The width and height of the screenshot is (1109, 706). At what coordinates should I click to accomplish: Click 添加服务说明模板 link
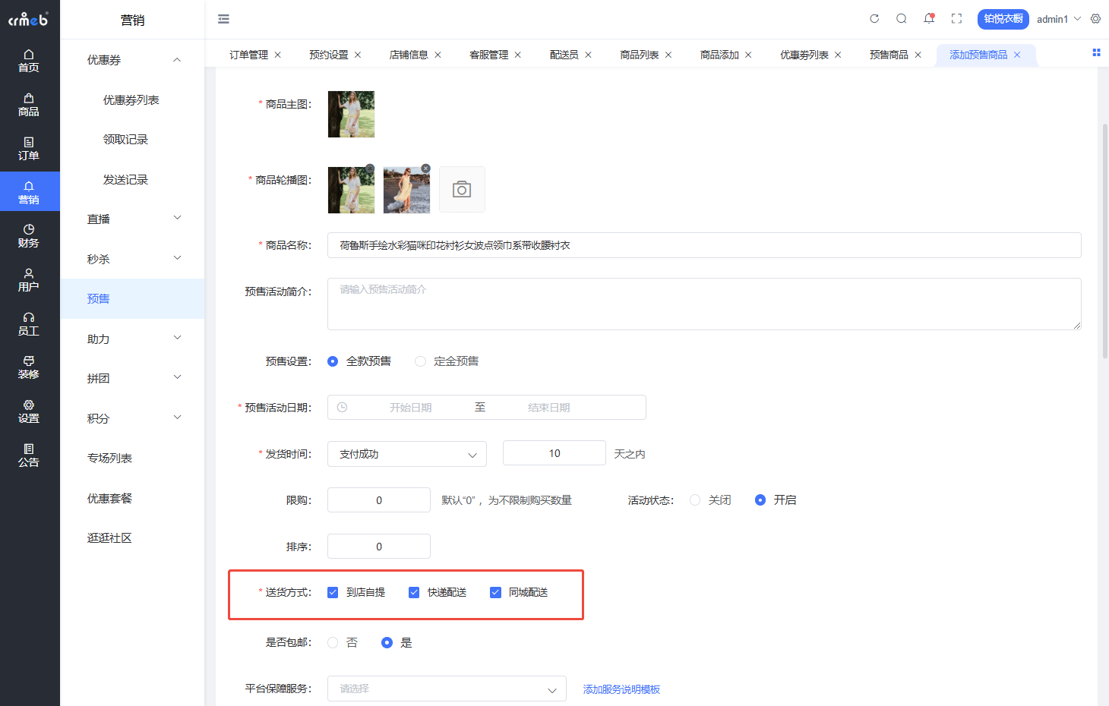click(x=621, y=689)
